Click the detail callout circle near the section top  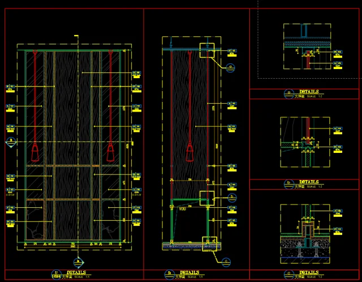[230, 67]
